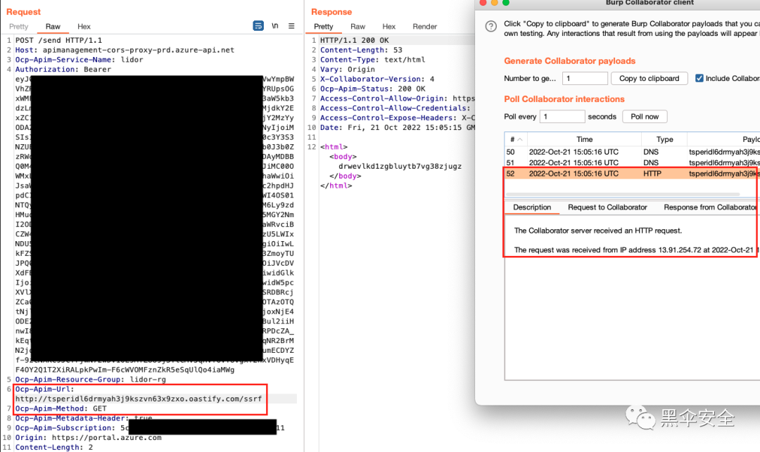760x452 pixels.
Task: Click the Ocp-Apim-Status: 200 OK header
Action: (372, 89)
